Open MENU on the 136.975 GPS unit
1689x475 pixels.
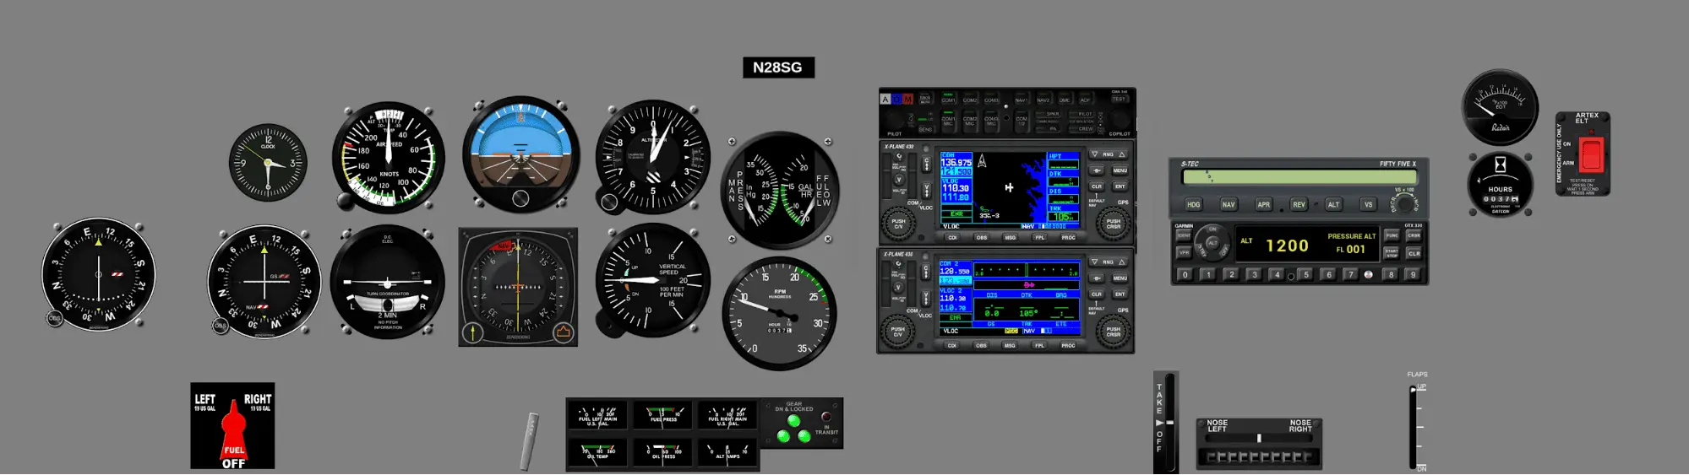(x=1120, y=170)
